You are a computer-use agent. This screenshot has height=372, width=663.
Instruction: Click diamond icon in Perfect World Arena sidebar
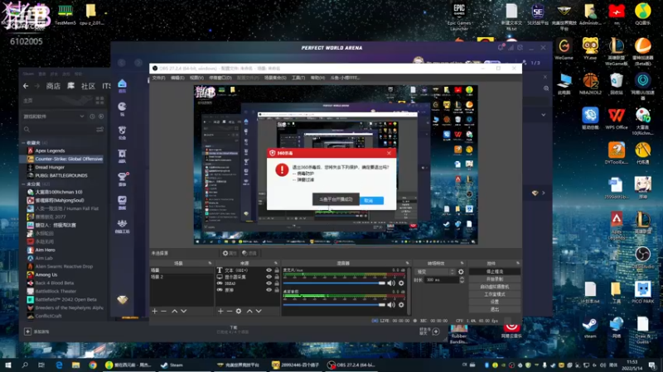coord(122,299)
